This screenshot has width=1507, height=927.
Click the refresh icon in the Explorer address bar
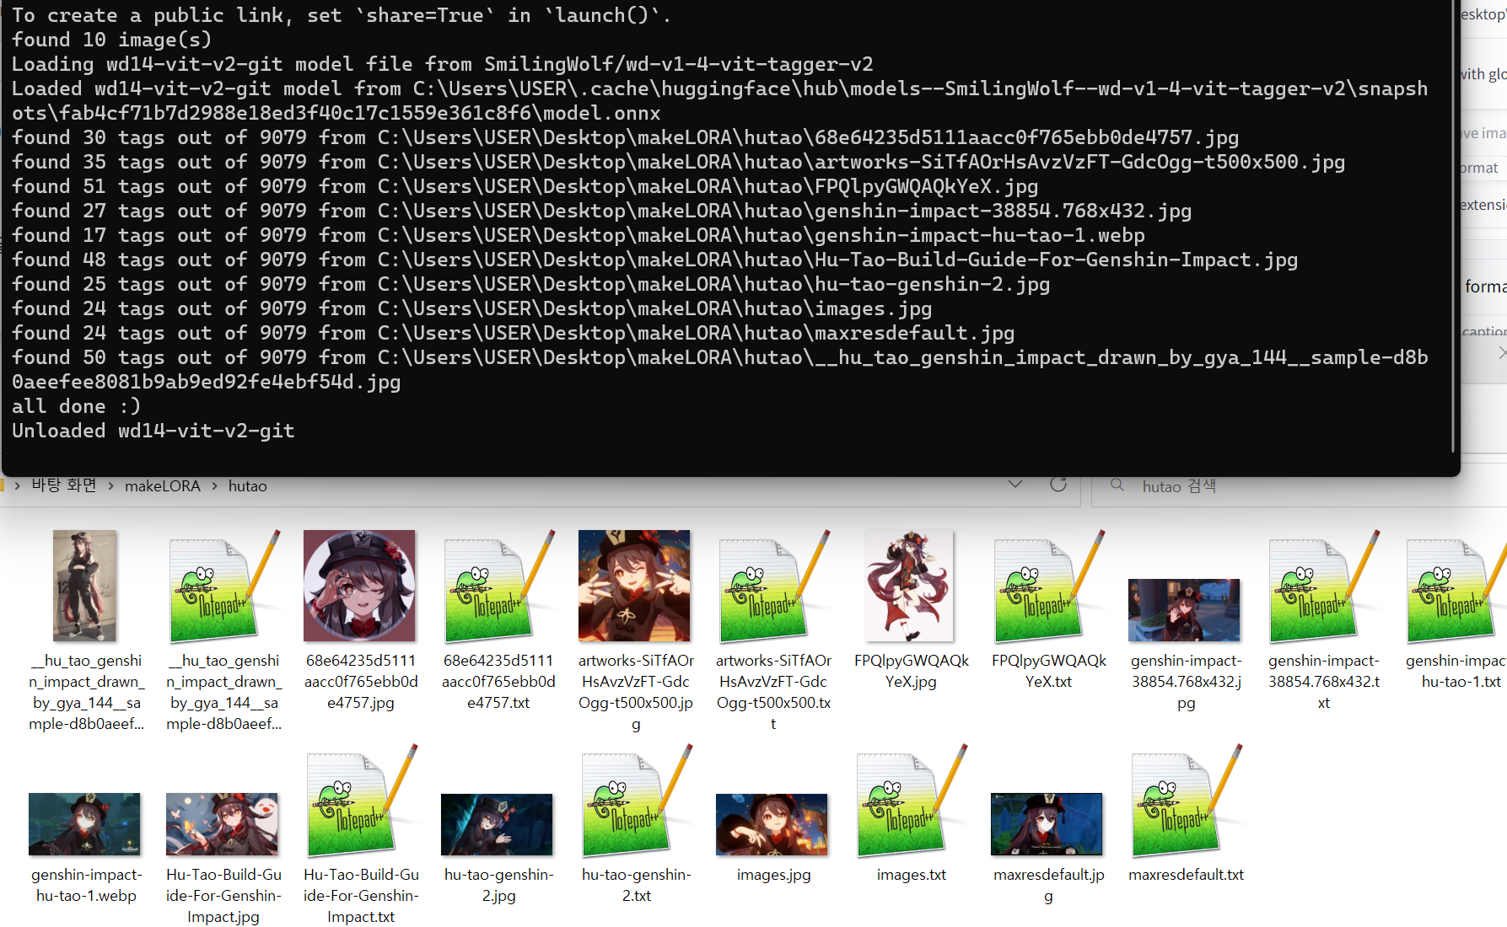pyautogui.click(x=1058, y=485)
